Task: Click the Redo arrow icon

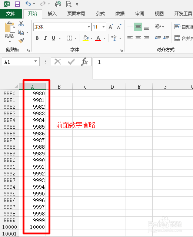Action: click(x=43, y=4)
